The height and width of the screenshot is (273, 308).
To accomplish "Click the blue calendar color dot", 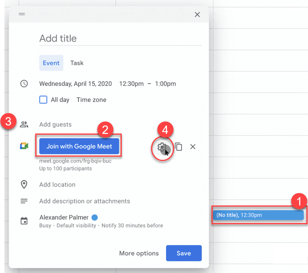I will 95,217.
